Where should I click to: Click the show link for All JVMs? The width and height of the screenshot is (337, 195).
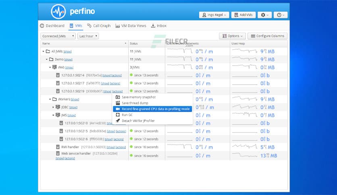tap(67, 52)
